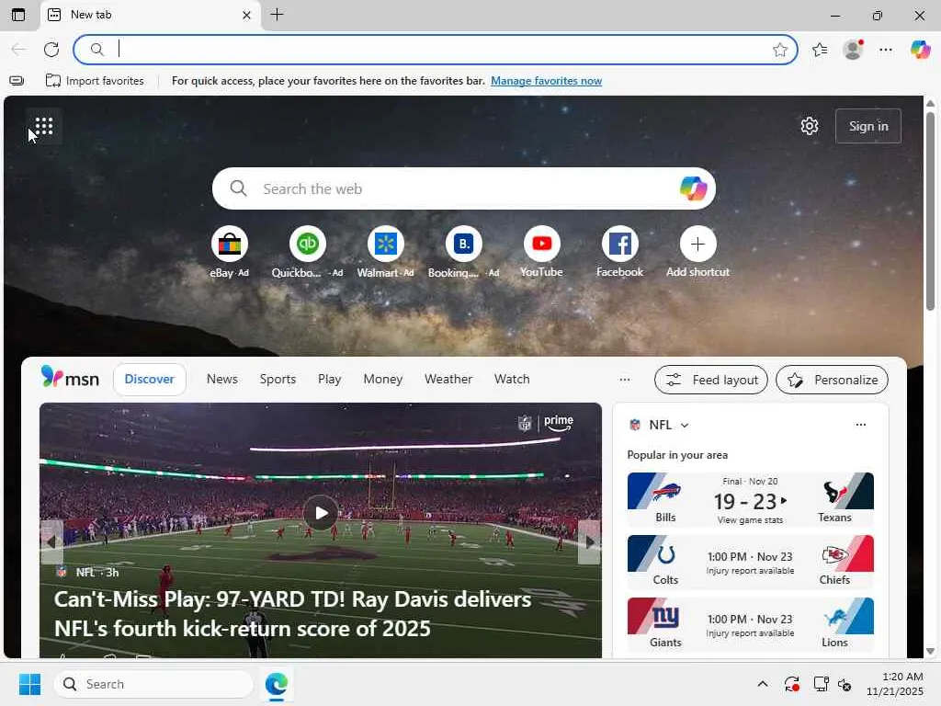The image size is (941, 706).
Task: Open new tab page settings gear
Action: pos(809,126)
